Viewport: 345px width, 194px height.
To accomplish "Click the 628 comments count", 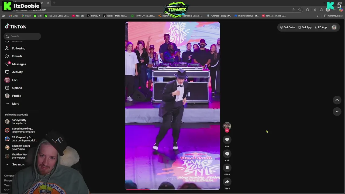I will [227, 161].
